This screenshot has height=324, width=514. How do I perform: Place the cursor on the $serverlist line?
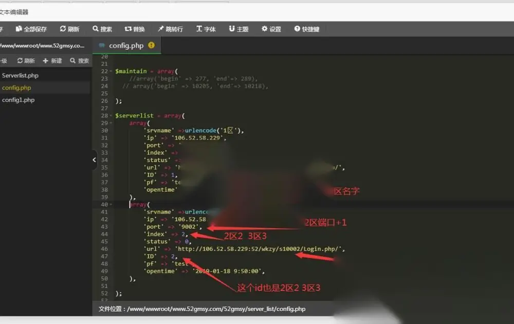pos(150,116)
